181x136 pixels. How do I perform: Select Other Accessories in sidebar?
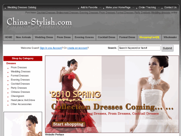click(21, 104)
